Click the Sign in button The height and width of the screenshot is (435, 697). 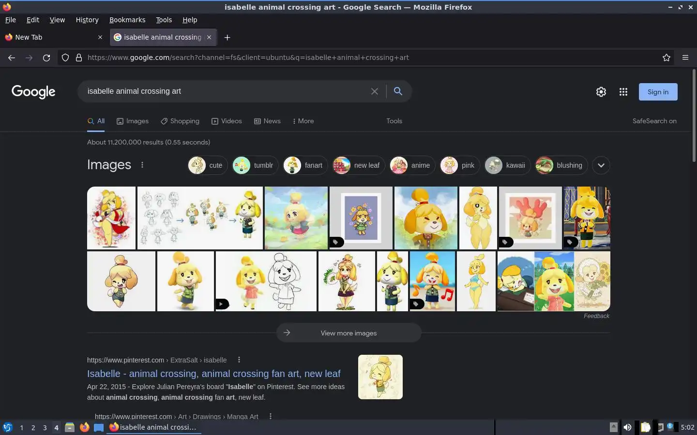pos(658,92)
